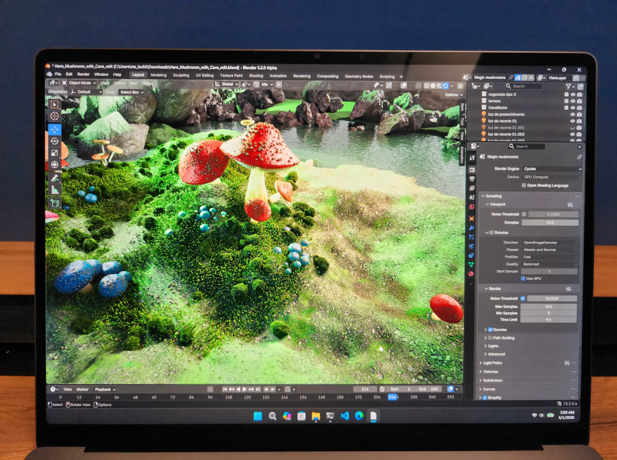The image size is (617, 460).
Task: Switch to the Sculpting workspace tab
Action: click(181, 75)
